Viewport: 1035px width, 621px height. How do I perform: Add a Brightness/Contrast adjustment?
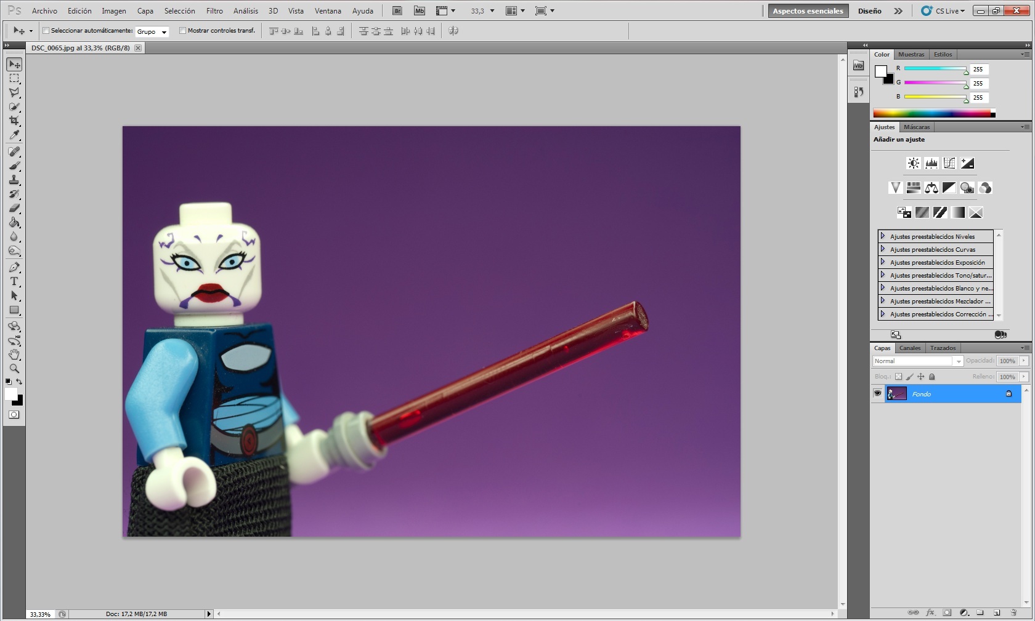point(913,163)
